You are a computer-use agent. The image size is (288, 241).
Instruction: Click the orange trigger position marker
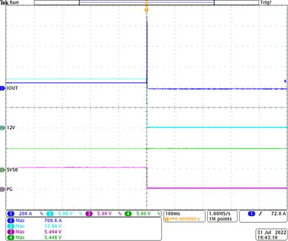click(x=147, y=10)
